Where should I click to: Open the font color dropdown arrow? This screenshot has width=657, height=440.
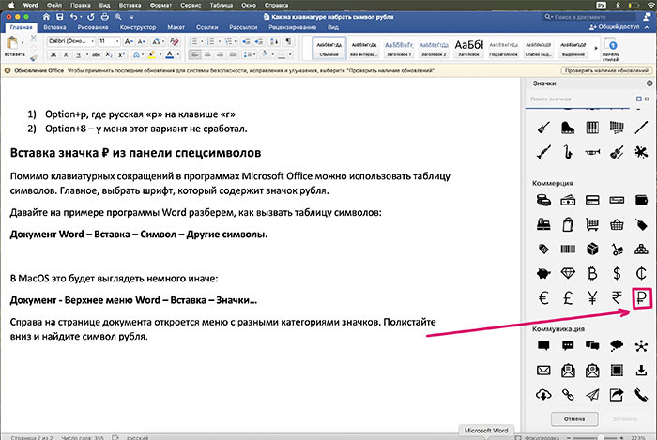pyautogui.click(x=177, y=54)
